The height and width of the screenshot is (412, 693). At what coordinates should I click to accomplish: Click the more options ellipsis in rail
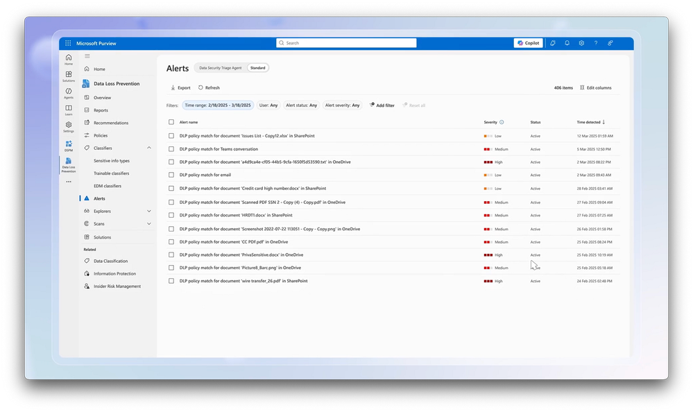tap(69, 182)
